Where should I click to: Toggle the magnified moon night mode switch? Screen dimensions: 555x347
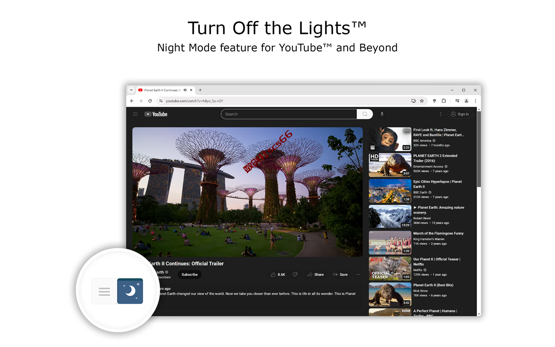tap(130, 291)
